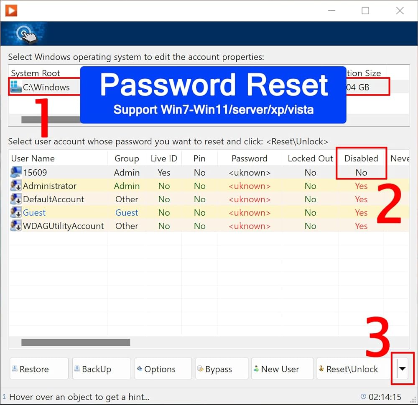The height and width of the screenshot is (405, 418).
Task: Click the DefaultAccount user icon
Action: [16, 199]
